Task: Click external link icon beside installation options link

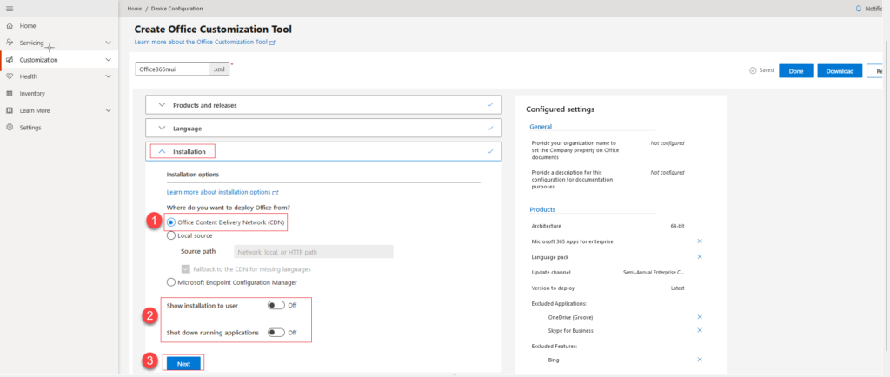Action: [276, 193]
